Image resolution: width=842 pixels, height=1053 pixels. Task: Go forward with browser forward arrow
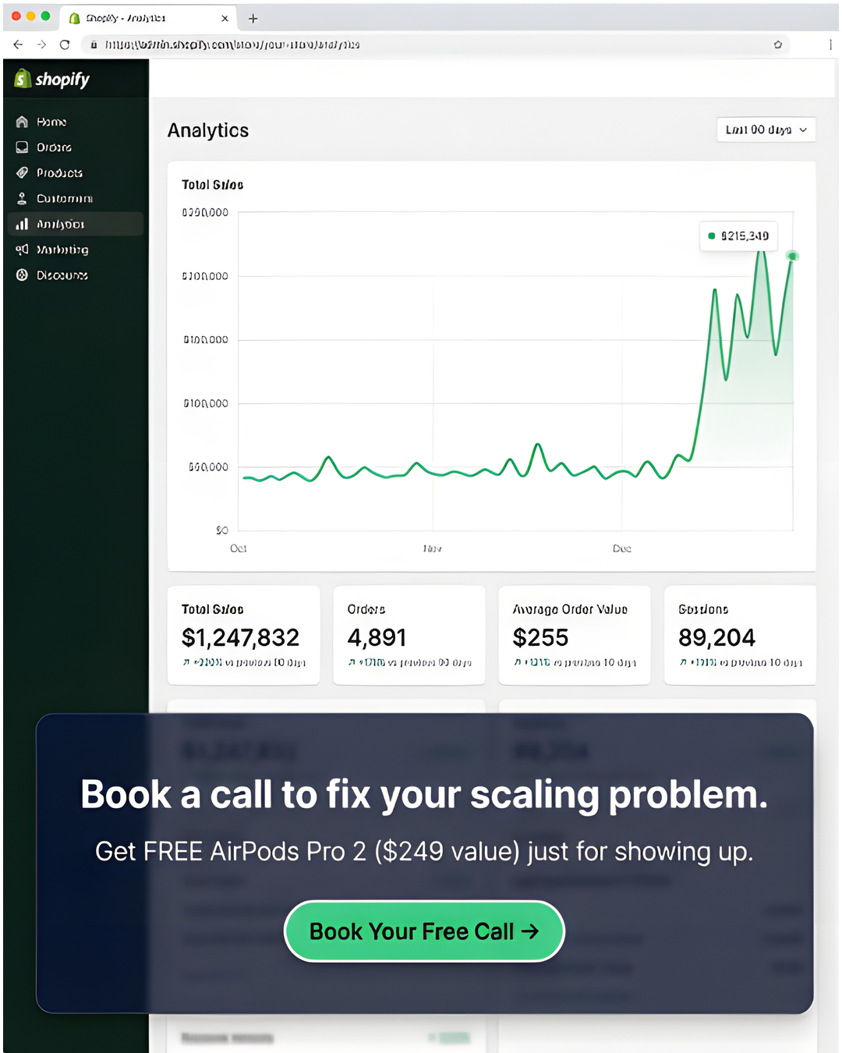(41, 44)
